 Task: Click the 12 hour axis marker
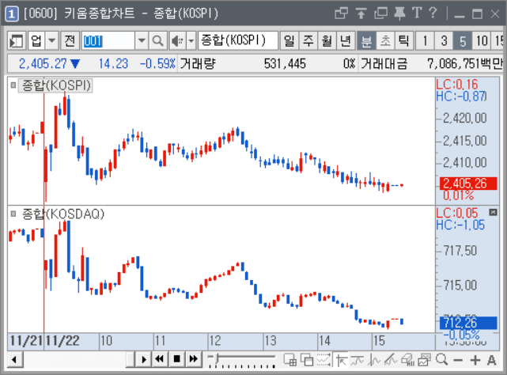pos(215,341)
